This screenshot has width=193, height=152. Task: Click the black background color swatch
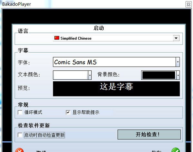159,75
